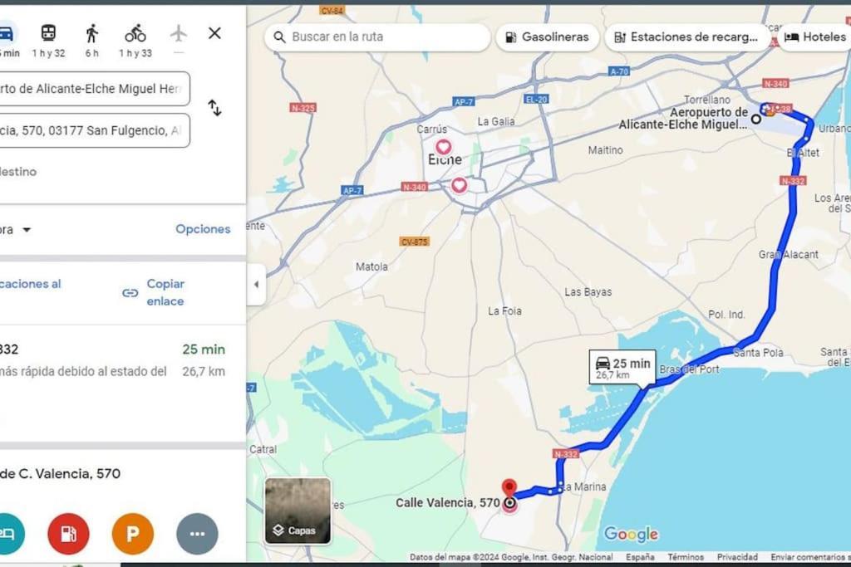Image resolution: width=851 pixels, height=567 pixels.
Task: Open the Capas layers thumbnail
Action: [298, 511]
